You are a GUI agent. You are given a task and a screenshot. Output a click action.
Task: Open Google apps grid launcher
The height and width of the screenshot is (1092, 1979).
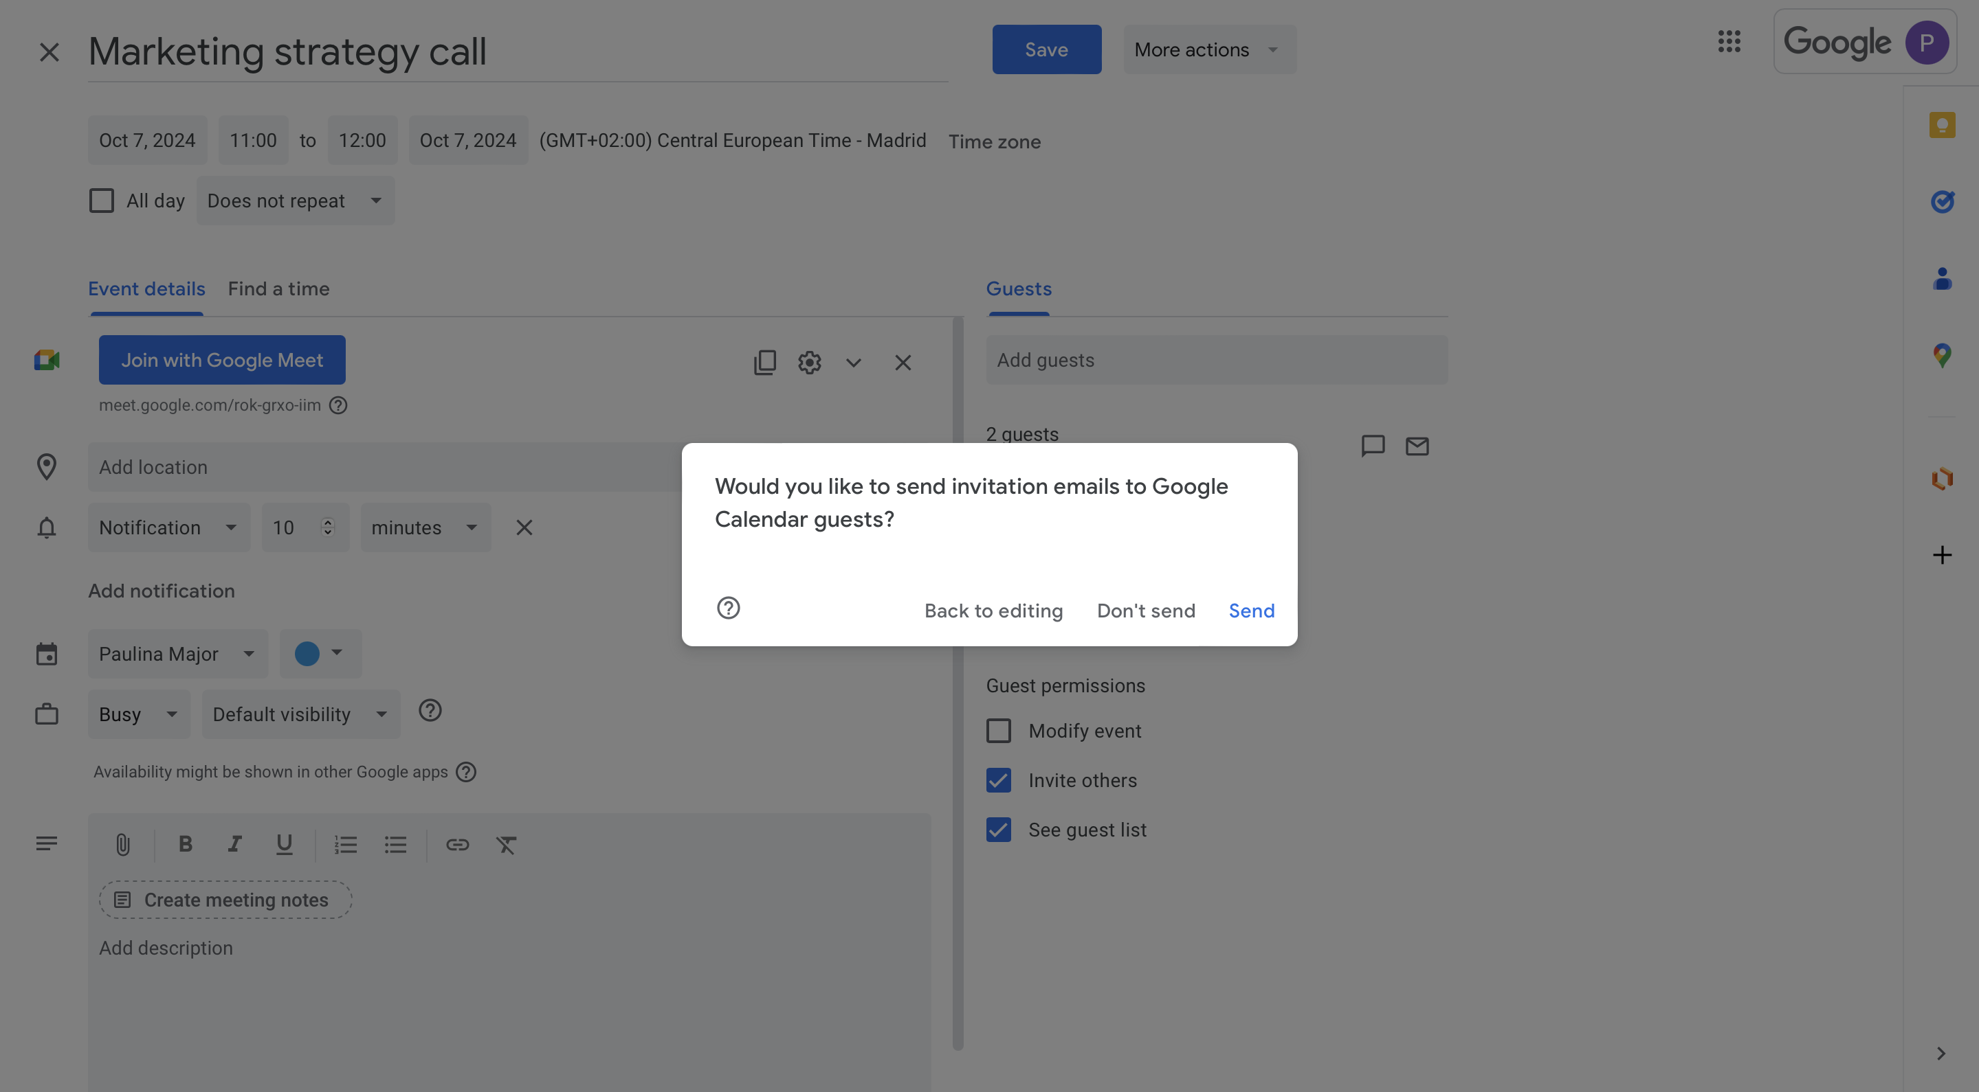(1729, 41)
